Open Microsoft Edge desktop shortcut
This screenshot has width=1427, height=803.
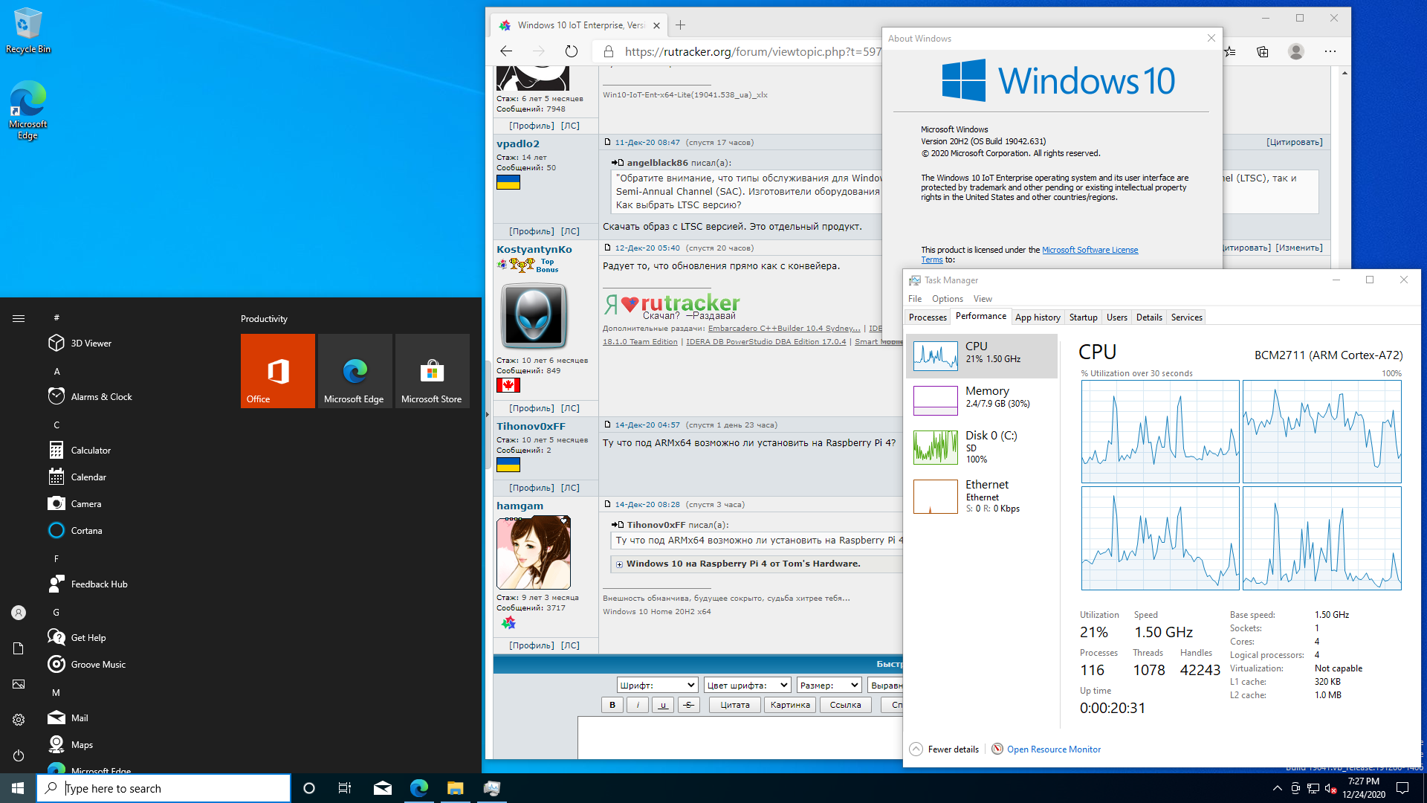tap(27, 110)
